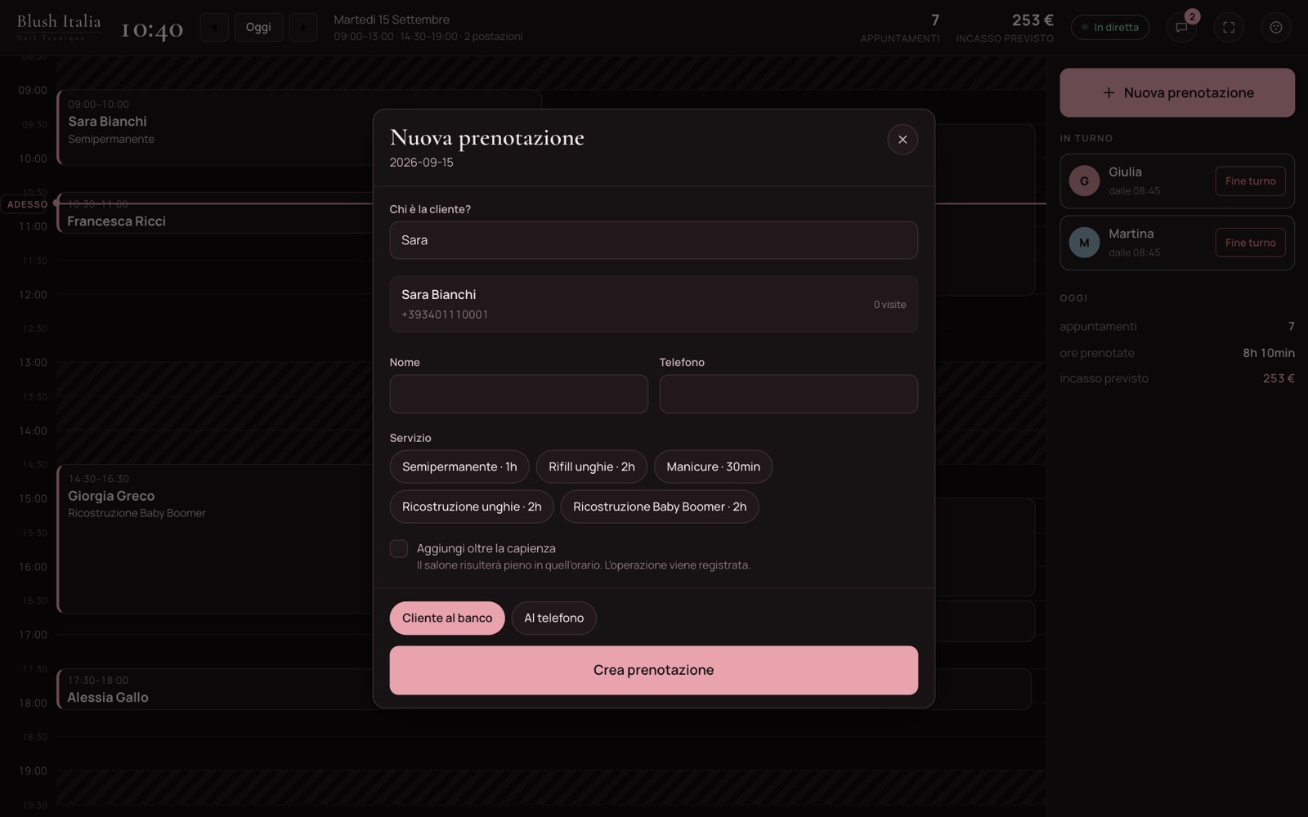Choose Cliente al banco option
This screenshot has height=817, width=1308.
click(447, 618)
